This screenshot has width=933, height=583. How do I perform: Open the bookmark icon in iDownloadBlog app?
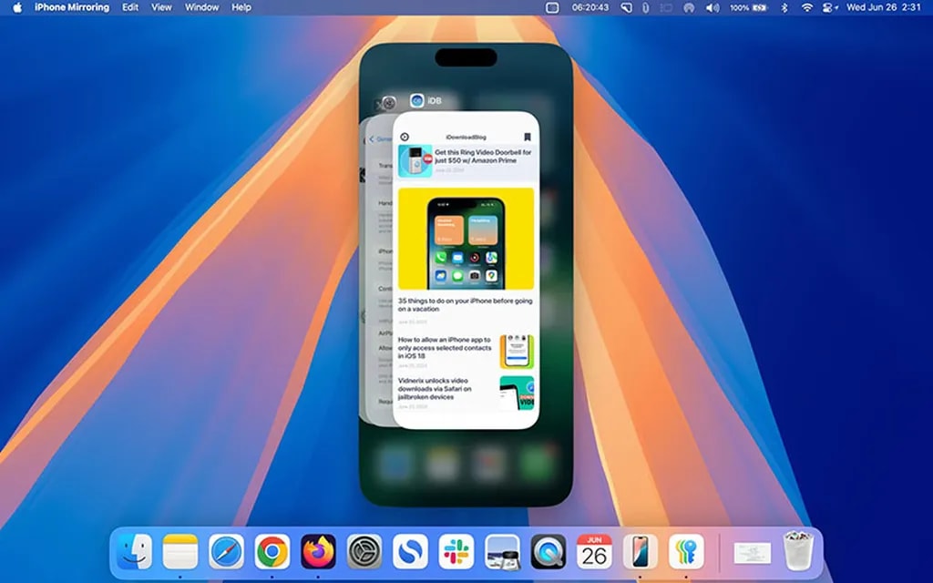[x=527, y=138]
